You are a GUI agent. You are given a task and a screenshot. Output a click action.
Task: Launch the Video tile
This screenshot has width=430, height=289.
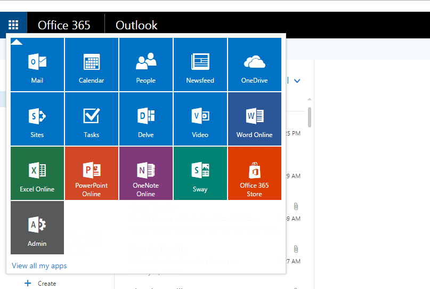click(x=200, y=119)
